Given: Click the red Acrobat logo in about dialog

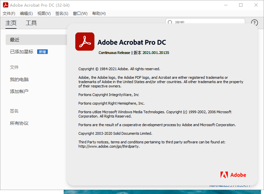Looking at the screenshot, I should coord(85,41).
